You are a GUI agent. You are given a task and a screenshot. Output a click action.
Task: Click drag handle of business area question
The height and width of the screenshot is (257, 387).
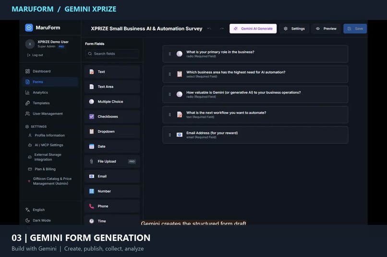click(x=170, y=74)
